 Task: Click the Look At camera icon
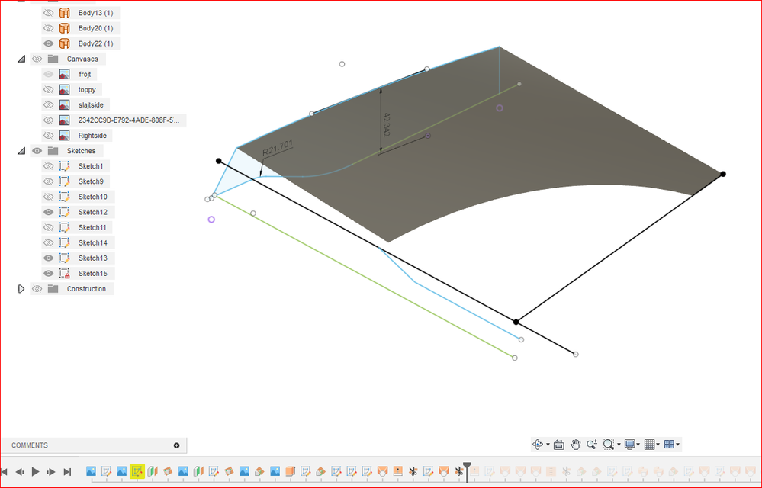pyautogui.click(x=559, y=445)
